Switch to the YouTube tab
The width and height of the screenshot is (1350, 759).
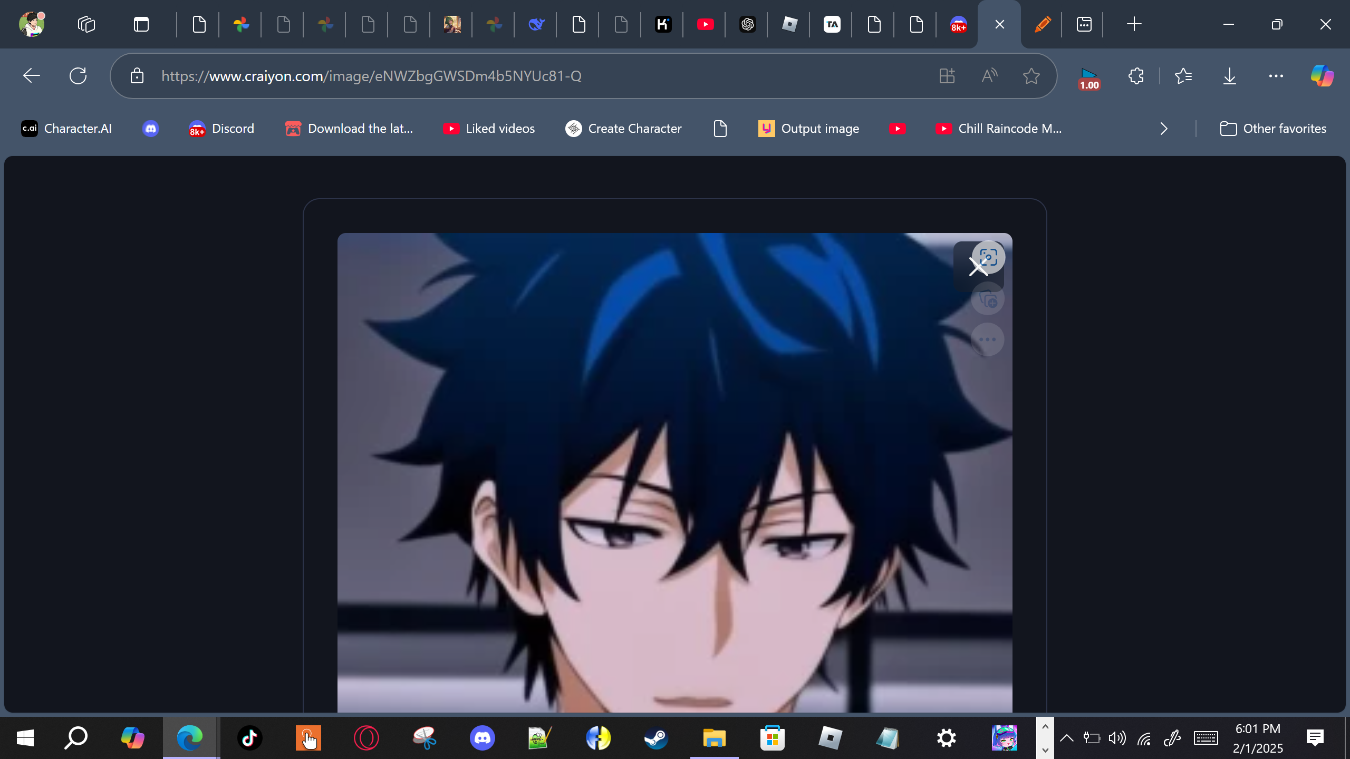click(x=705, y=24)
